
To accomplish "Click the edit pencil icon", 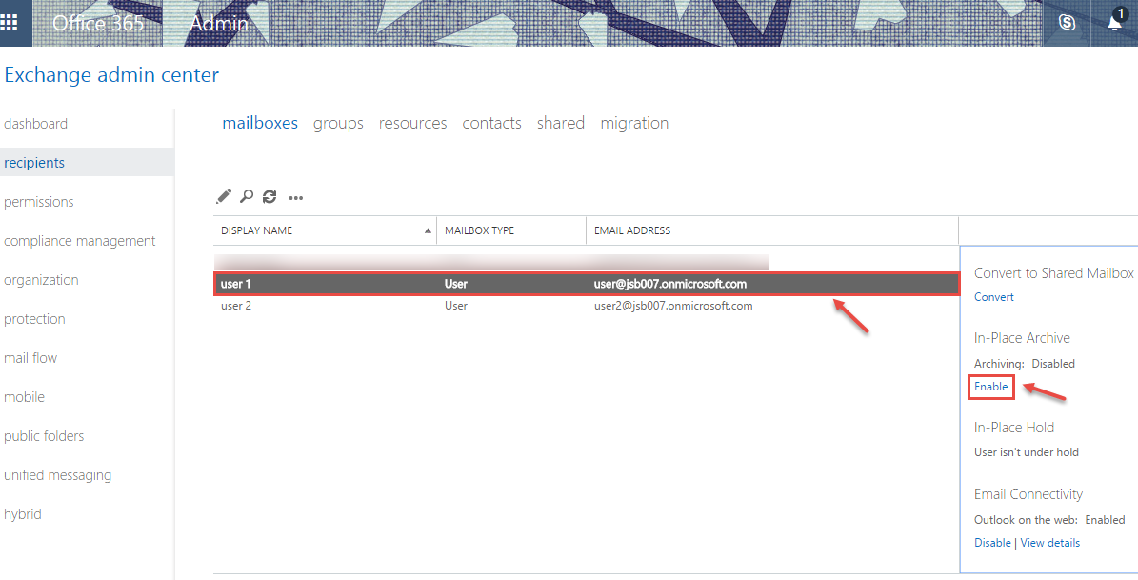I will click(224, 197).
